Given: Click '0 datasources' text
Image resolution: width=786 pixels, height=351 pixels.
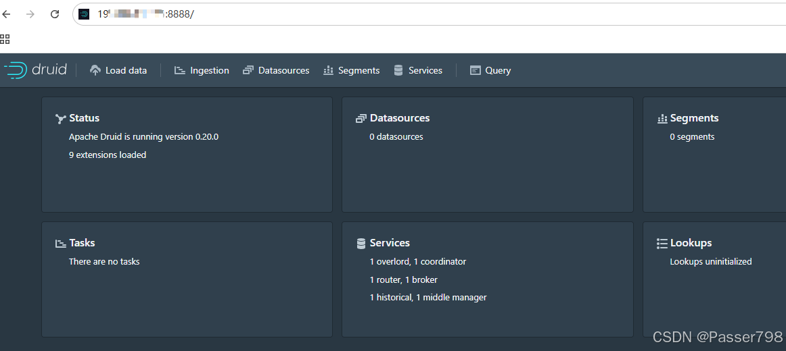Looking at the screenshot, I should point(396,136).
